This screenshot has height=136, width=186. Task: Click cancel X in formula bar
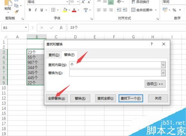click(42, 27)
